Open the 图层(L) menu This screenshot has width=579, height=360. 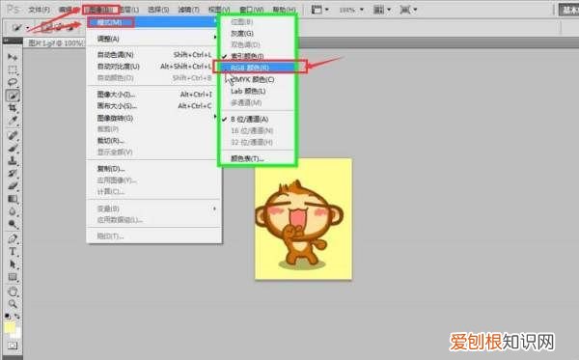click(129, 10)
